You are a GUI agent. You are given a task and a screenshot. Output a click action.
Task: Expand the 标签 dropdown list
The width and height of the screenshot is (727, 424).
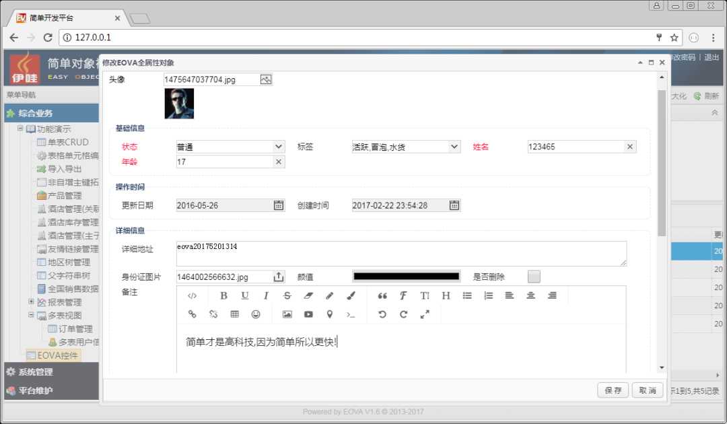pyautogui.click(x=454, y=147)
